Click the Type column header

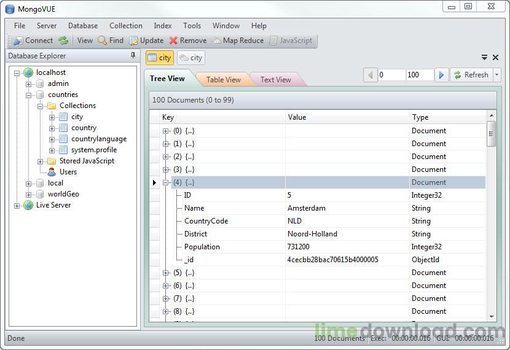click(447, 117)
